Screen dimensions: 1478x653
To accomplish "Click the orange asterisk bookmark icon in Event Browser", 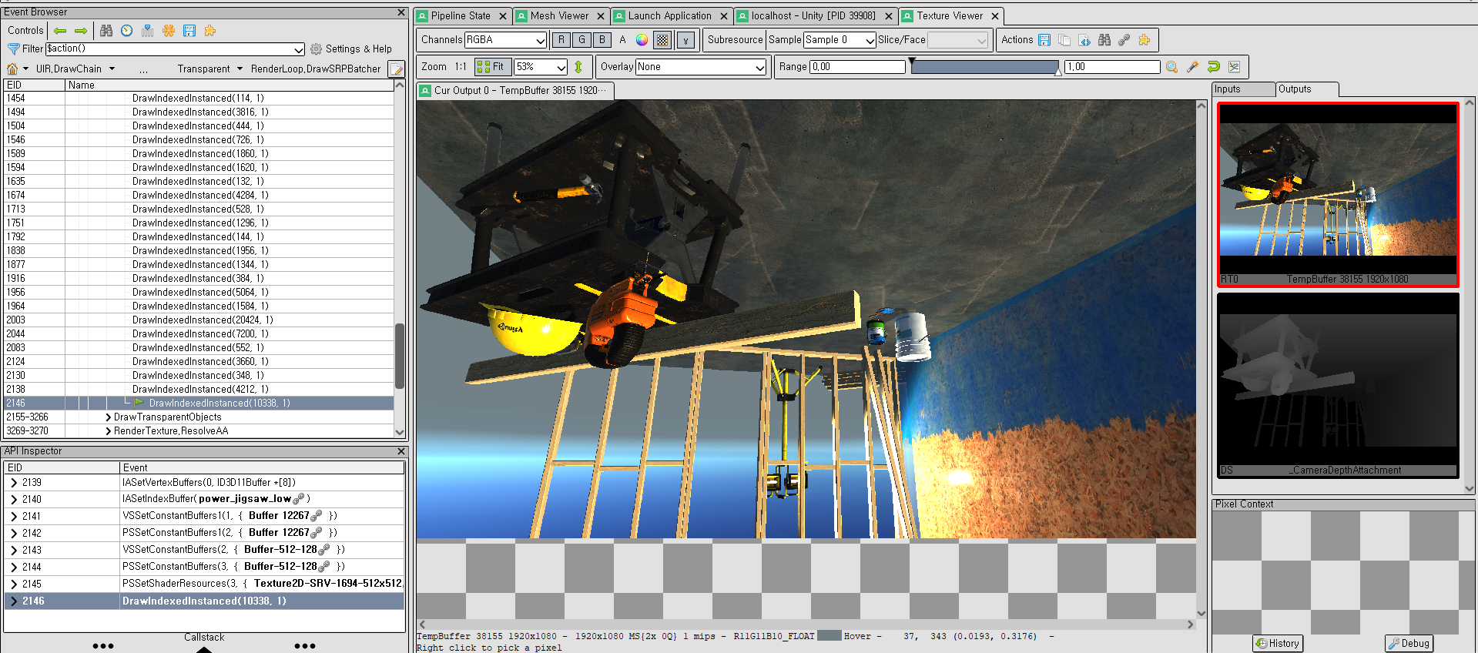I will 169,31.
